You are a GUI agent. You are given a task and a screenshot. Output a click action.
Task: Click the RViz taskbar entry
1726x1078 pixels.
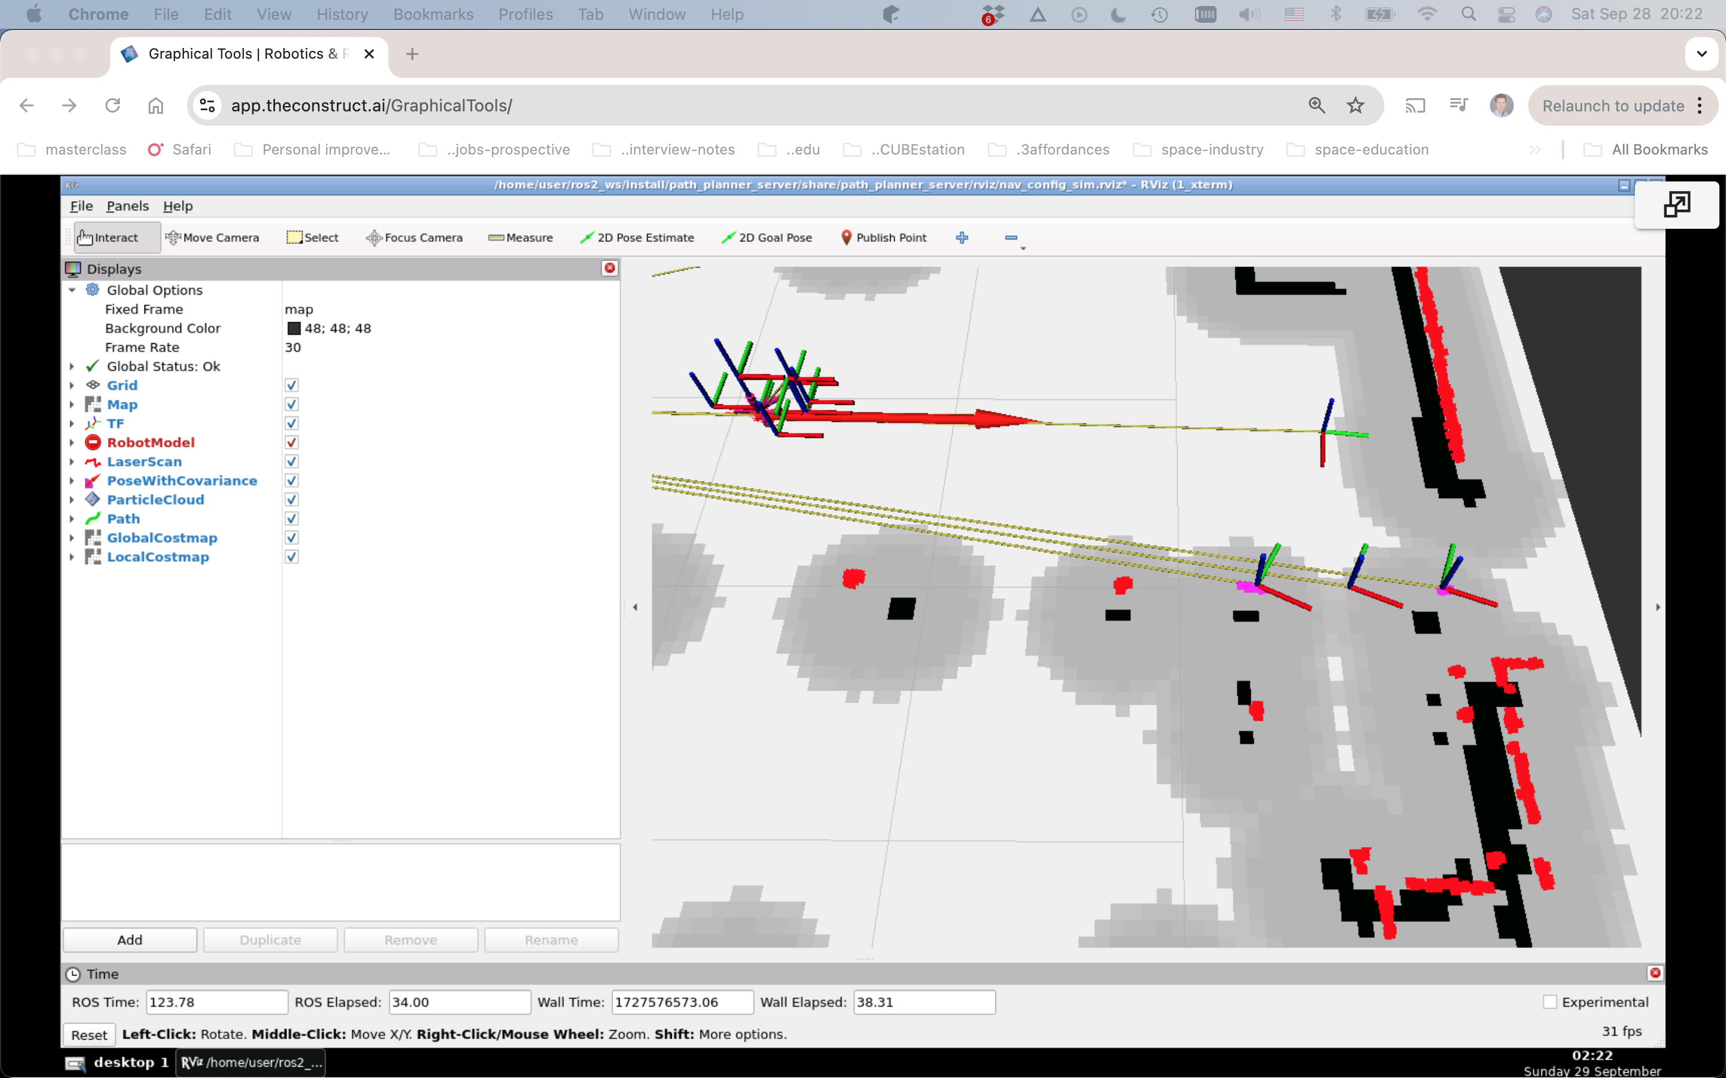coord(251,1062)
